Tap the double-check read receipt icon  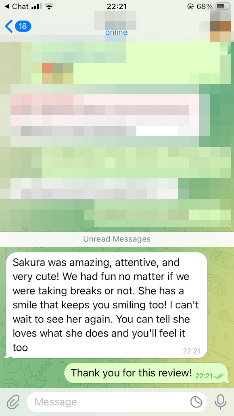point(219,376)
